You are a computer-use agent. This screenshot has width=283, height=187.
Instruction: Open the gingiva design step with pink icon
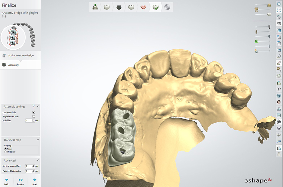tap(143, 7)
